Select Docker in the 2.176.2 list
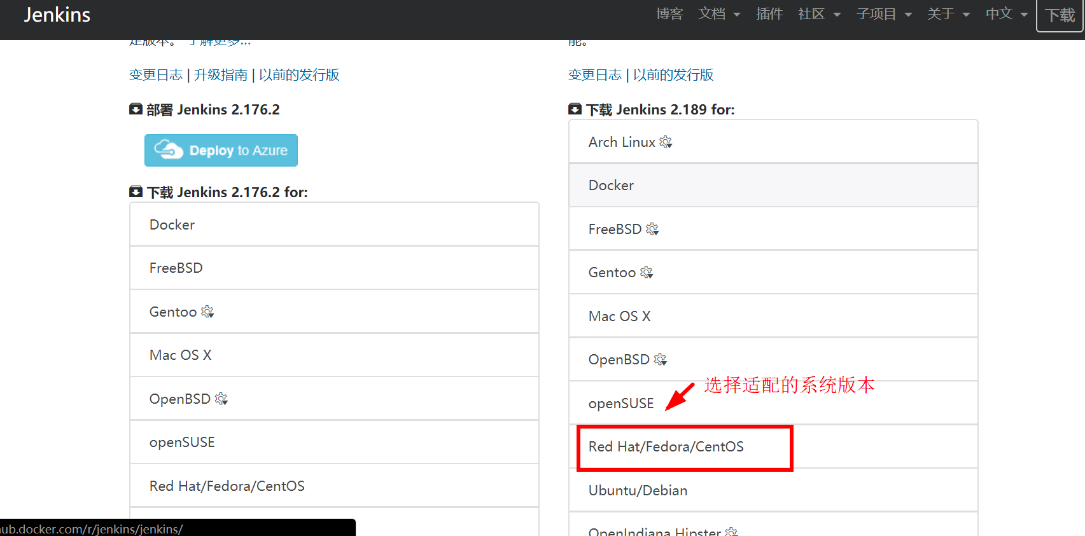This screenshot has height=536, width=1085. click(334, 224)
